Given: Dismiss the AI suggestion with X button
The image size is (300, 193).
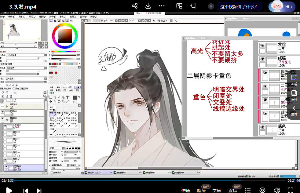Looking at the screenshot, I should [x=211, y=6].
